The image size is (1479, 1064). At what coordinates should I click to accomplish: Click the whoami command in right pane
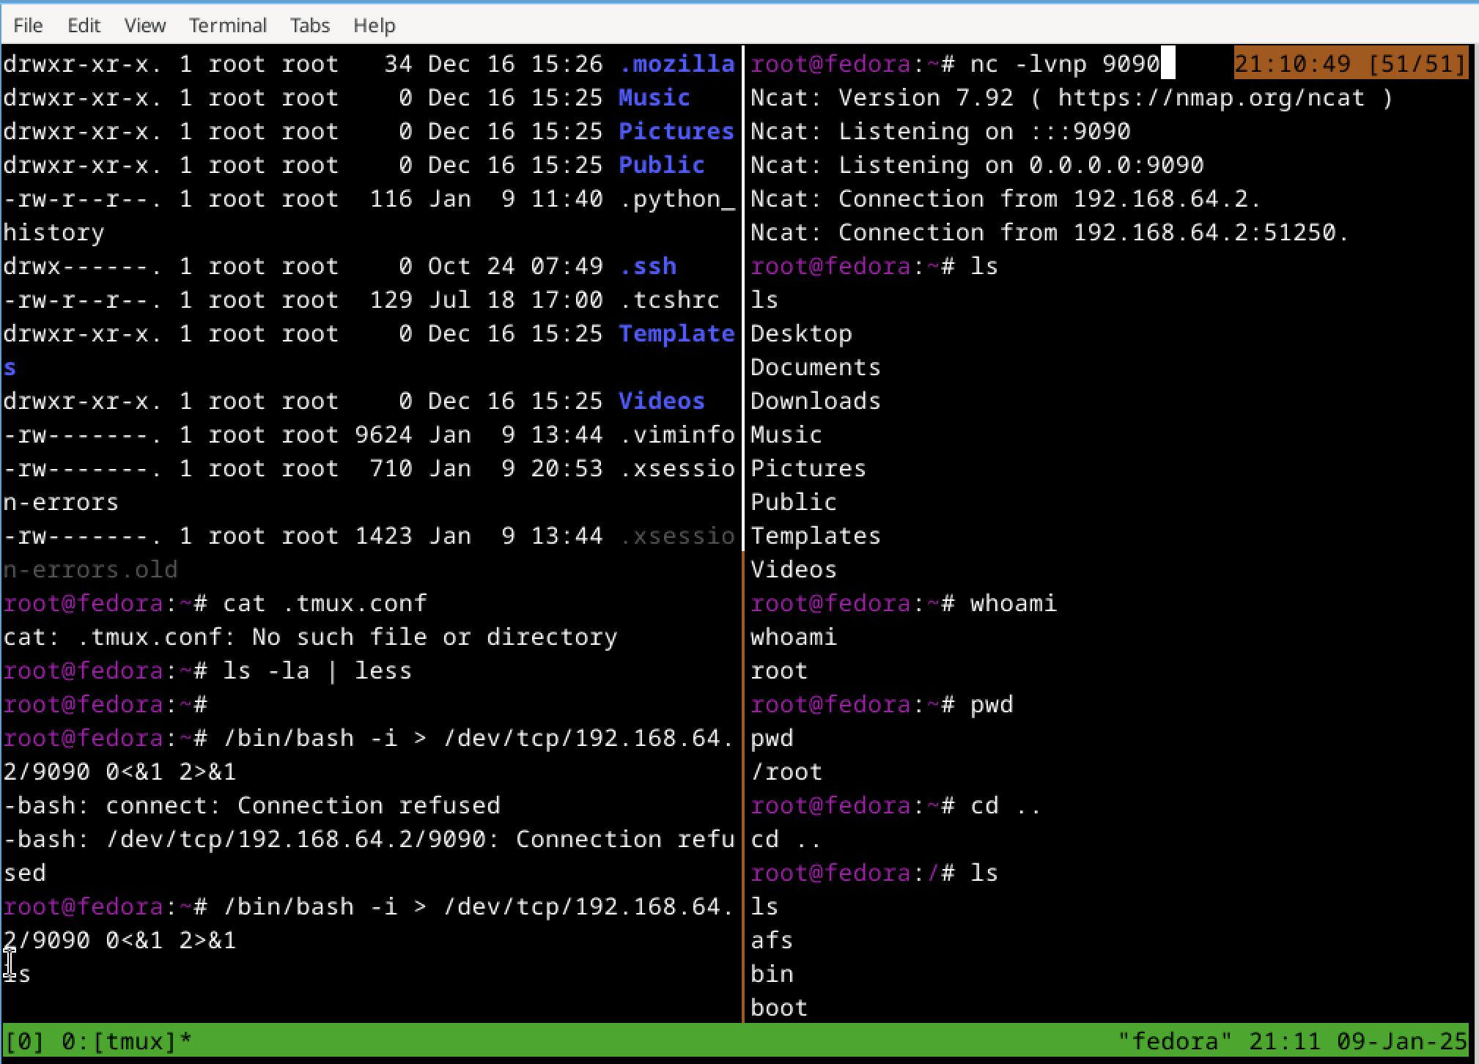pyautogui.click(x=1013, y=603)
